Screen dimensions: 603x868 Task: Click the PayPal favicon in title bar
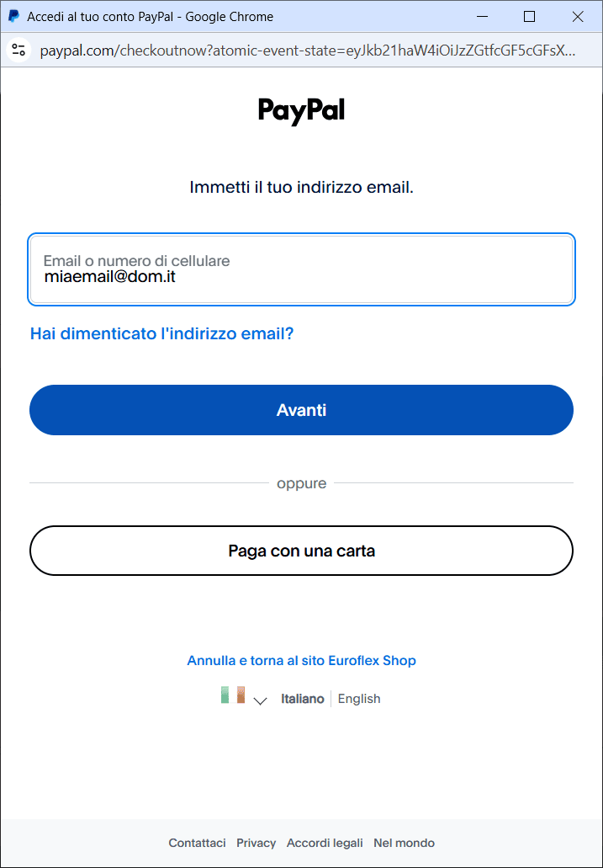[x=13, y=17]
